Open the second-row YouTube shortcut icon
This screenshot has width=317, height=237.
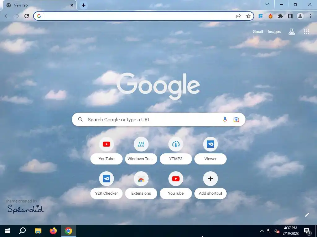(x=176, y=179)
